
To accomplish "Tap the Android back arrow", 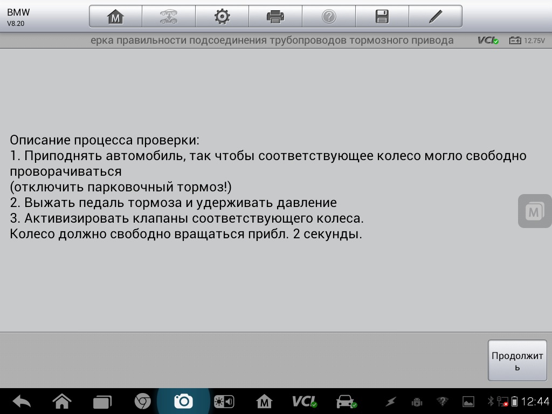I will [22, 402].
